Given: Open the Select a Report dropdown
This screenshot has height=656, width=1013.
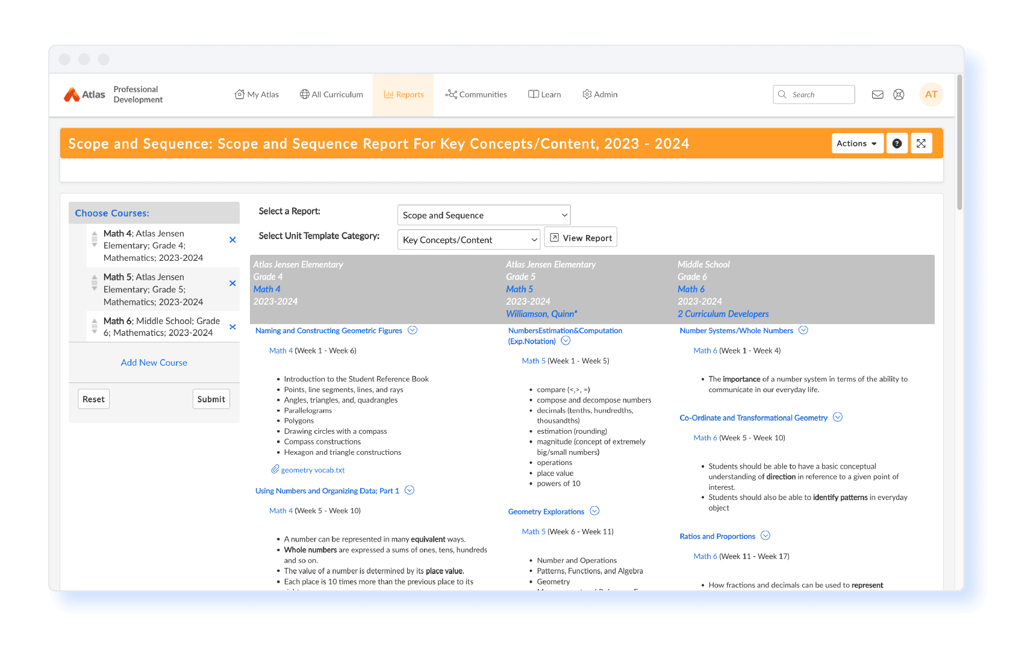Looking at the screenshot, I should [484, 215].
